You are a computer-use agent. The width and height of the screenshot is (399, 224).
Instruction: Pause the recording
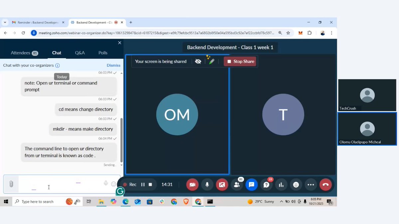tap(143, 185)
